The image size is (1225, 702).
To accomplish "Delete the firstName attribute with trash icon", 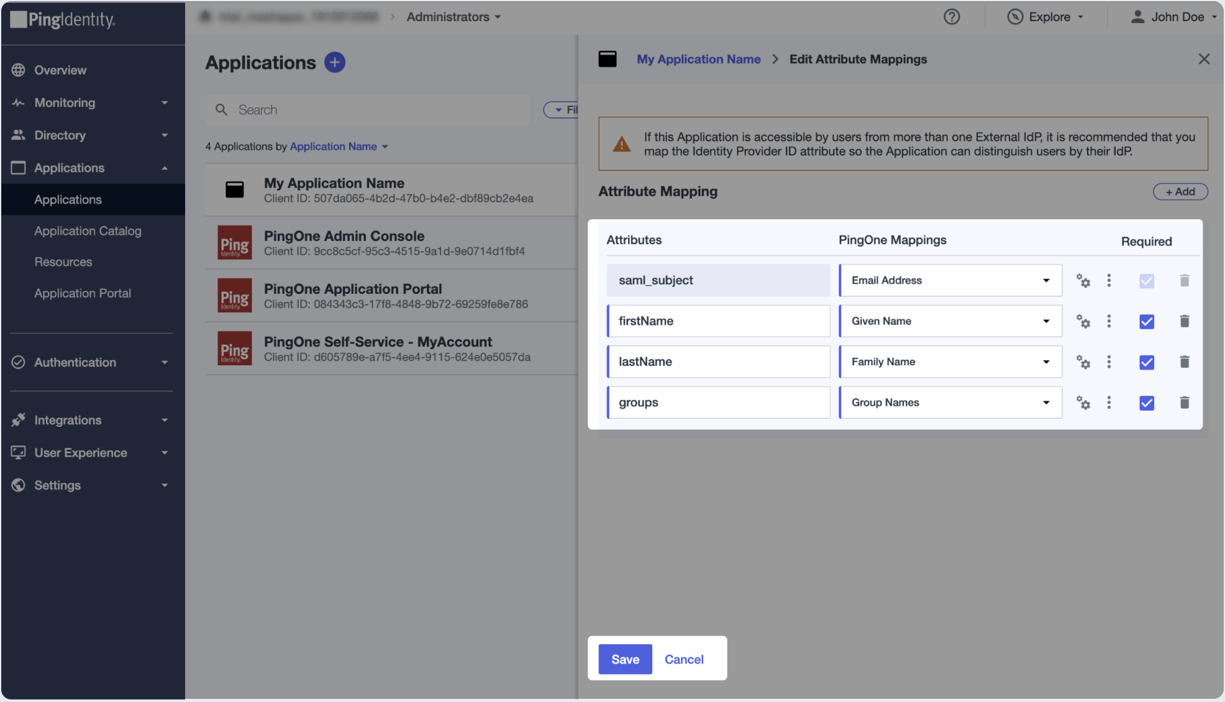I will [1185, 321].
